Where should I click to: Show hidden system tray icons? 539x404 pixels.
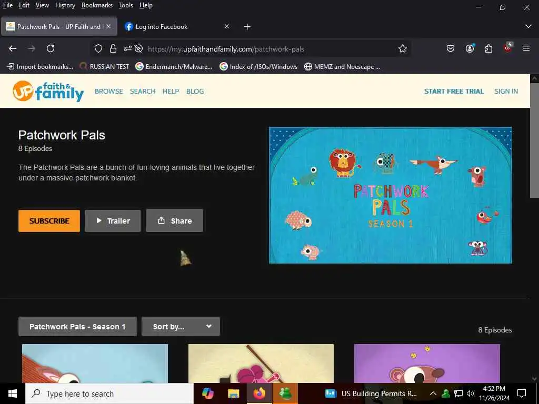tap(433, 393)
